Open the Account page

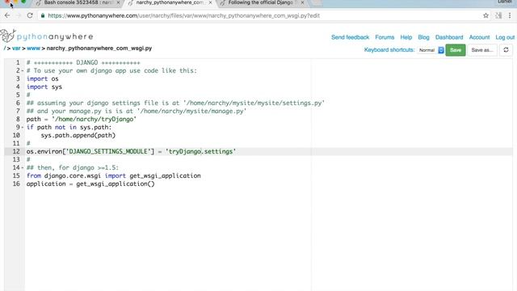[x=479, y=37]
